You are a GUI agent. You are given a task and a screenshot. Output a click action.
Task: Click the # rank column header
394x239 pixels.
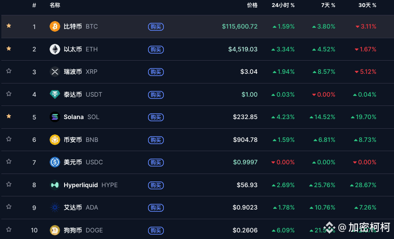34,5
